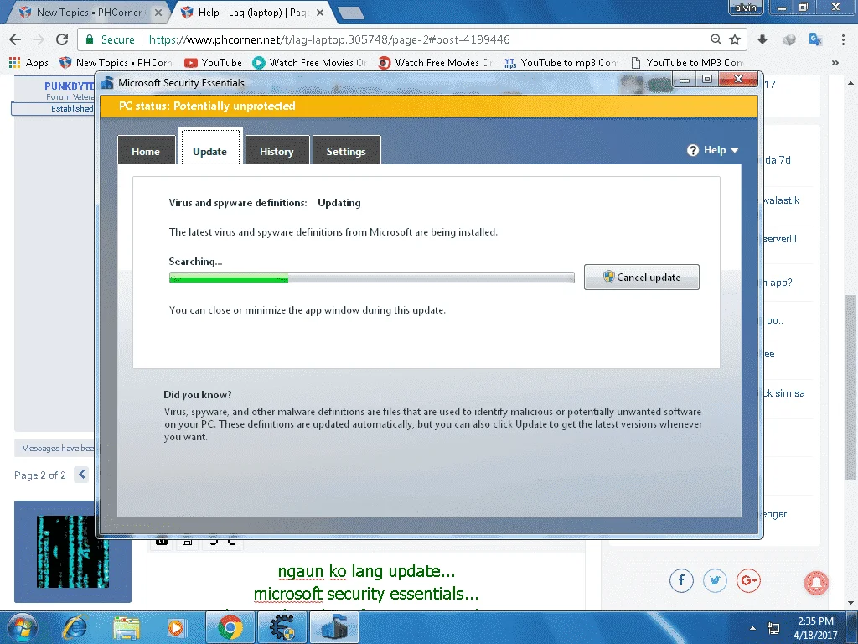Open the History tab in Security Essentials
The height and width of the screenshot is (644, 858).
277,151
